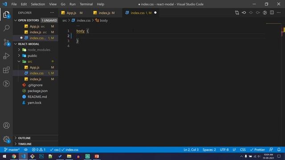Open editor More Actions ellipsis
The image size is (285, 160).
279,13
